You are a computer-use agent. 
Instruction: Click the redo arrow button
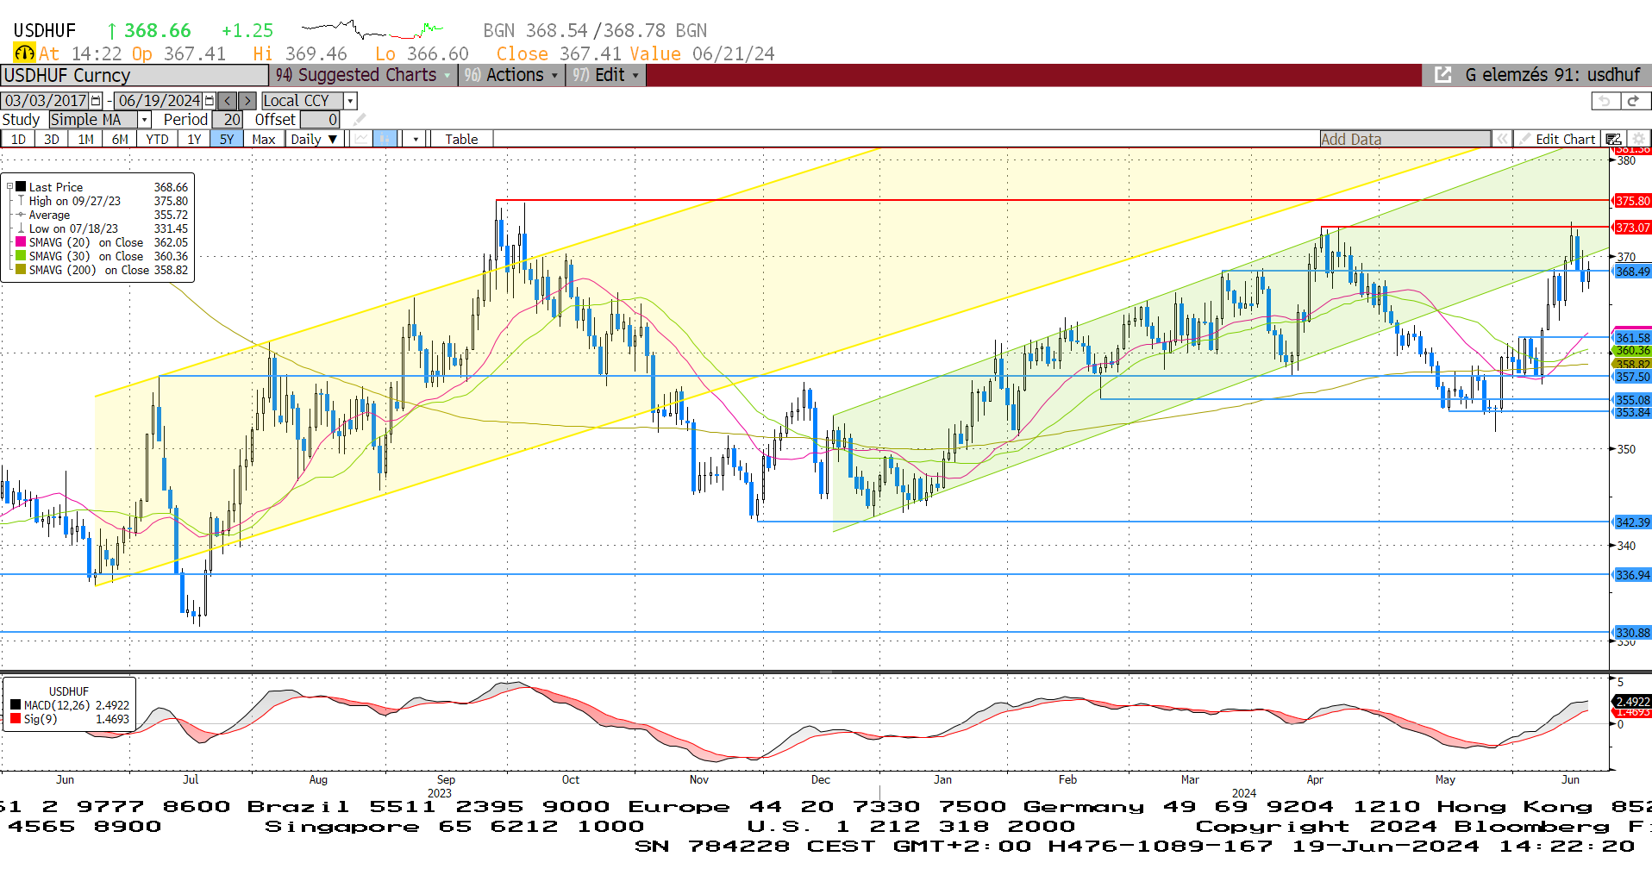pos(1634,101)
